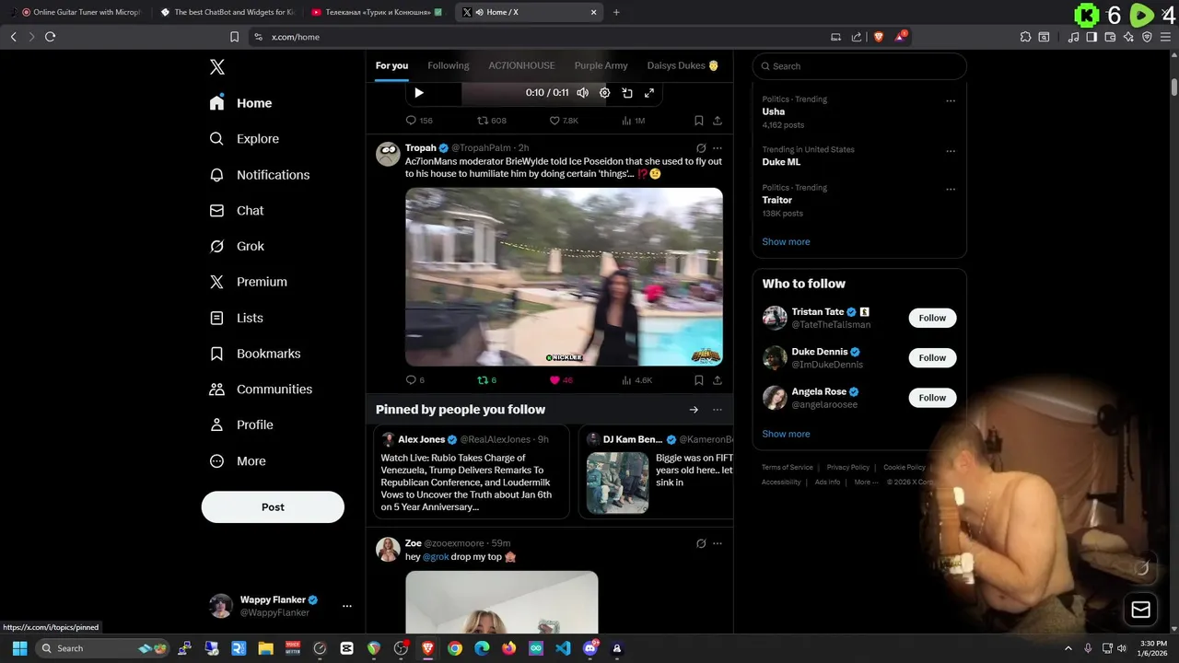Show more trending topics
This screenshot has width=1179, height=663.
(786, 242)
